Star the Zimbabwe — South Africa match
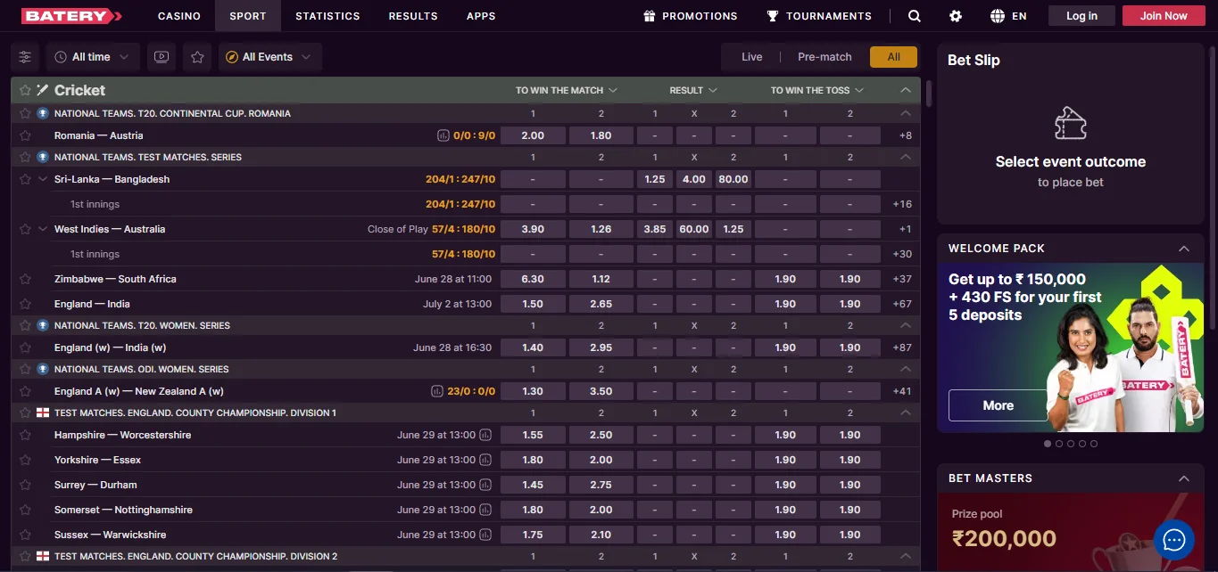Screen dimensions: 1218x572 (25, 280)
